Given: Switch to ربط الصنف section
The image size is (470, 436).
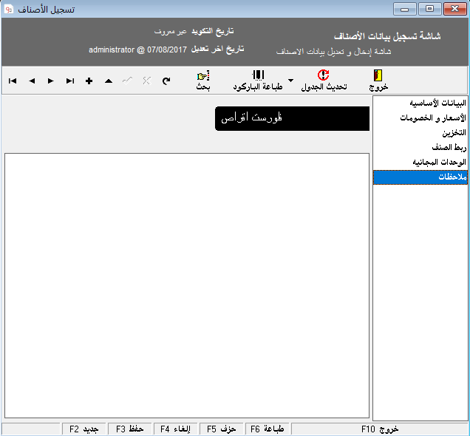Looking at the screenshot, I should coord(420,147).
